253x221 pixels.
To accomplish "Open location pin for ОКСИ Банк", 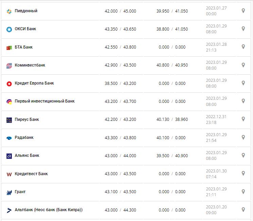I will coord(243,29).
